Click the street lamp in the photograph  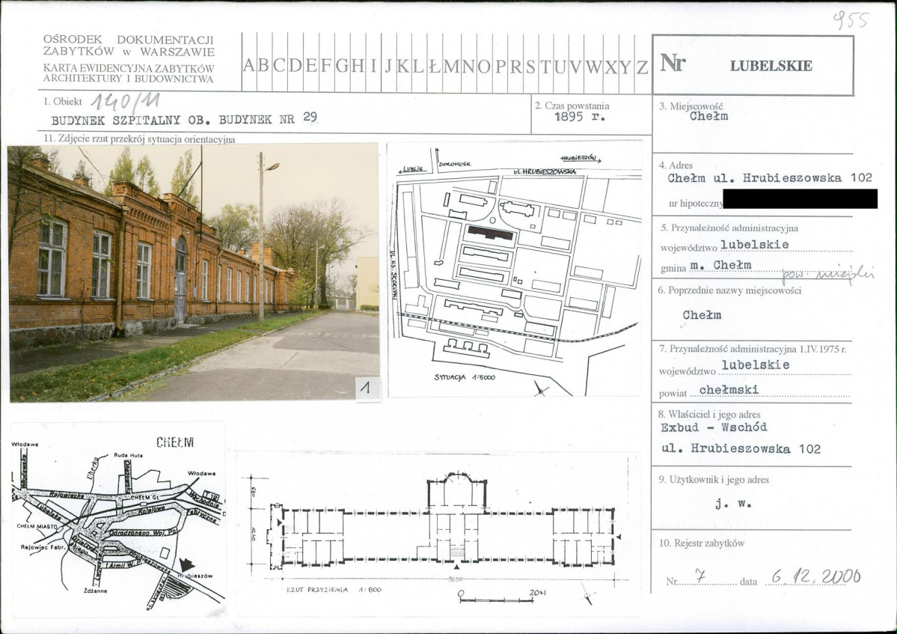263,232
